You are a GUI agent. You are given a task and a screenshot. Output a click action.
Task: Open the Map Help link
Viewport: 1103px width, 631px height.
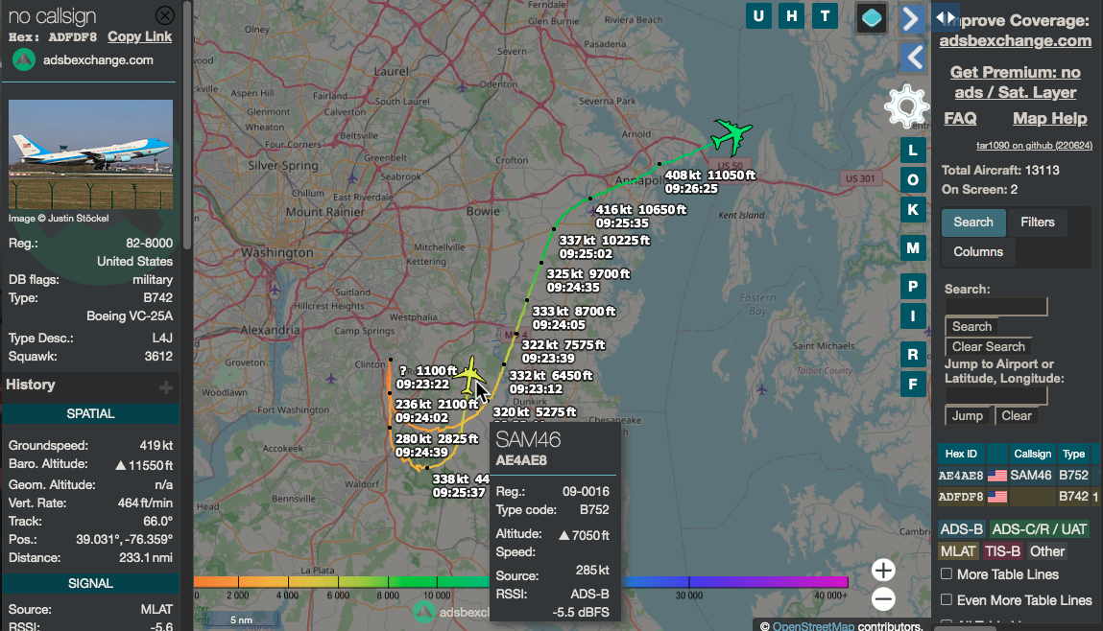tap(1049, 118)
